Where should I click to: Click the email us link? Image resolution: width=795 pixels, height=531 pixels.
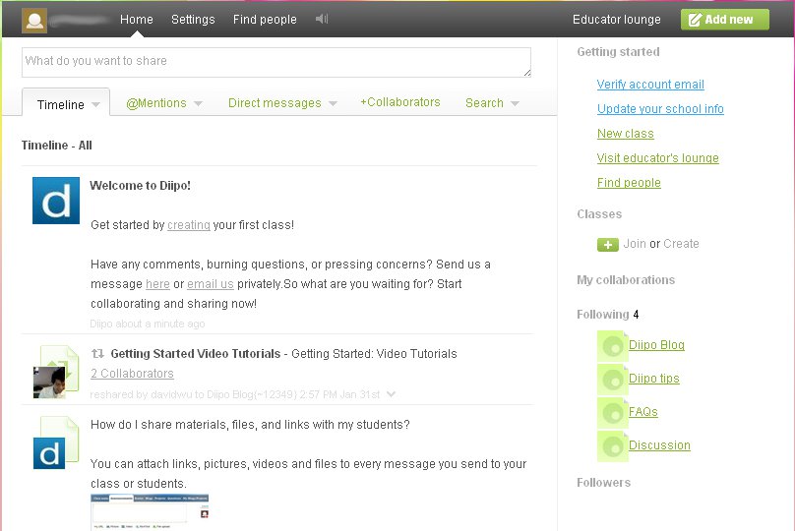(211, 284)
